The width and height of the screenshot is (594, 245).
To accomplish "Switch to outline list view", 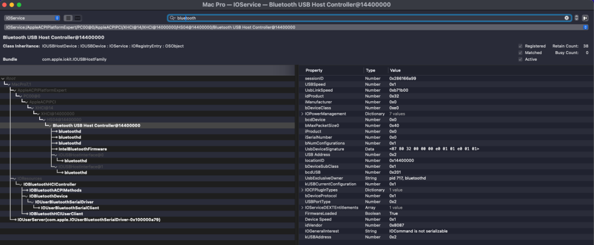I will [68, 18].
